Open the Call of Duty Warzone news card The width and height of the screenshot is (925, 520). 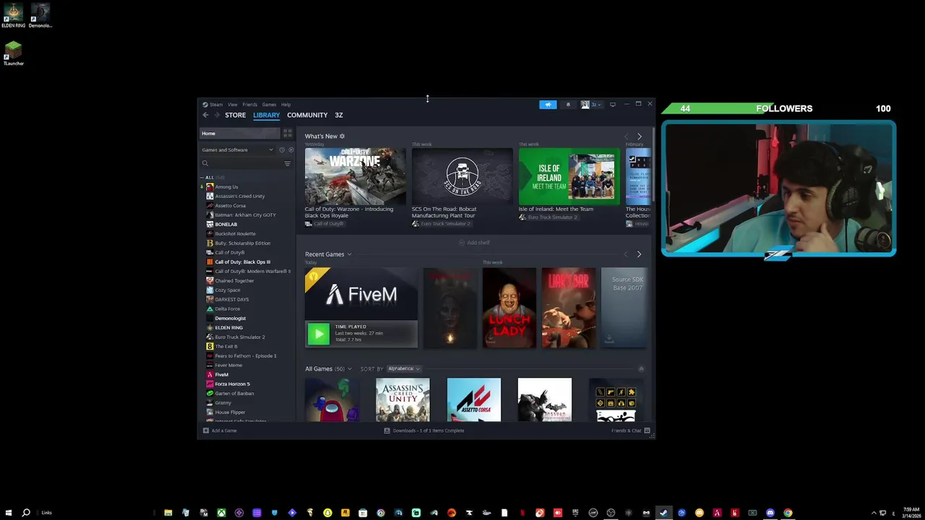(x=355, y=176)
